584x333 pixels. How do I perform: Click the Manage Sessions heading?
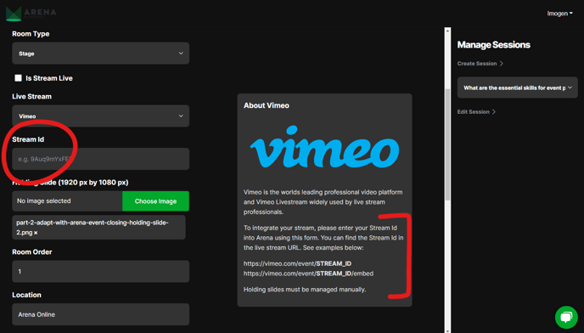(x=493, y=45)
